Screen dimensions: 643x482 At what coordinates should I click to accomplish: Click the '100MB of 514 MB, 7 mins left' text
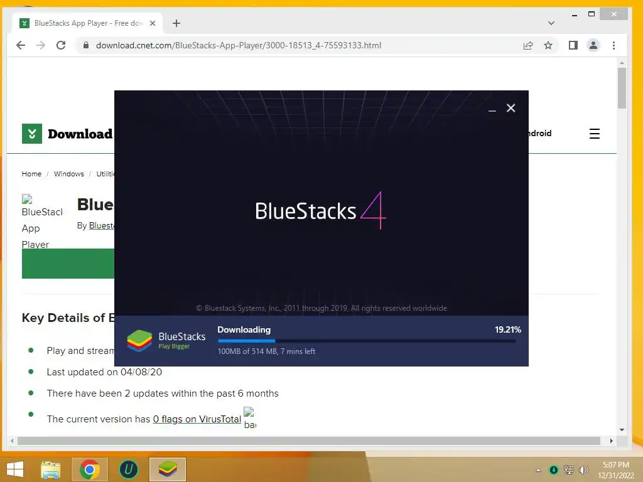click(266, 351)
